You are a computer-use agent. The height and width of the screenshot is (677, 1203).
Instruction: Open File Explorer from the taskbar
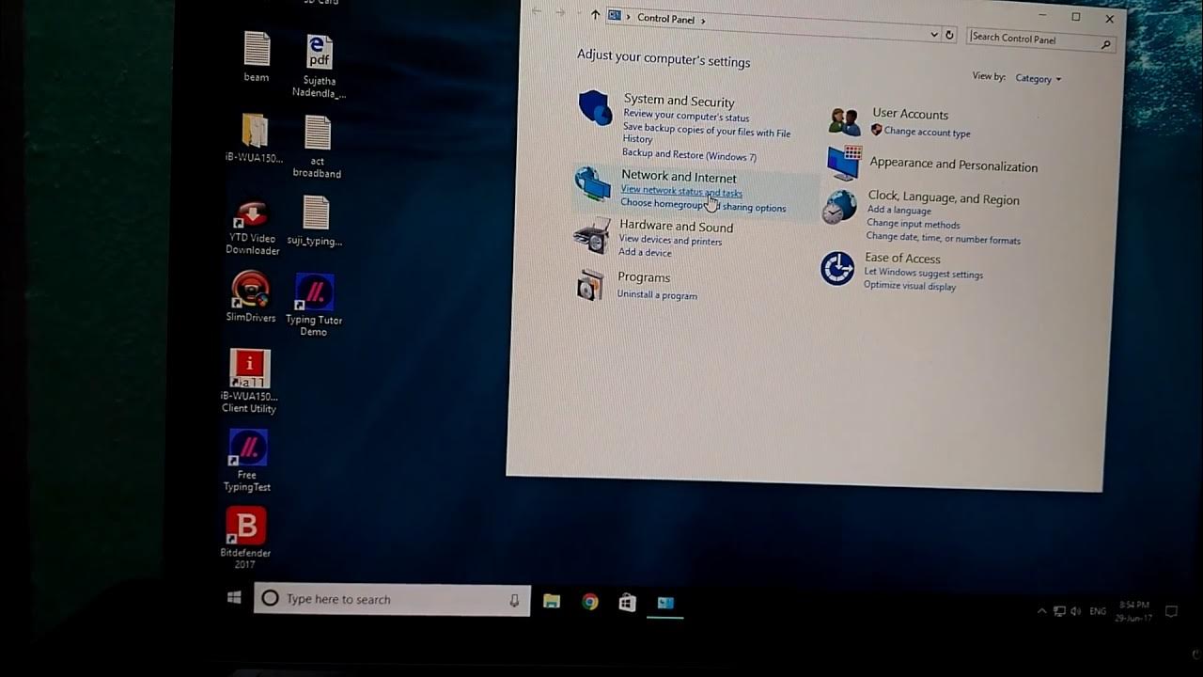pos(552,602)
